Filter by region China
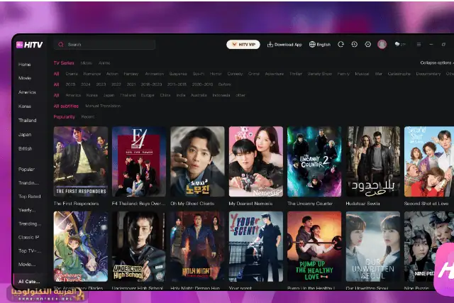454x303 pixels. (165, 95)
